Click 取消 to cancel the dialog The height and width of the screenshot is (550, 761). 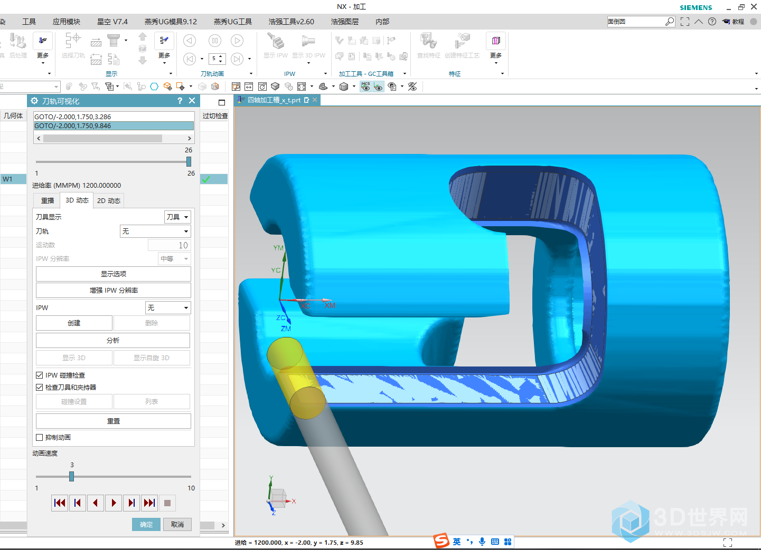(x=177, y=524)
